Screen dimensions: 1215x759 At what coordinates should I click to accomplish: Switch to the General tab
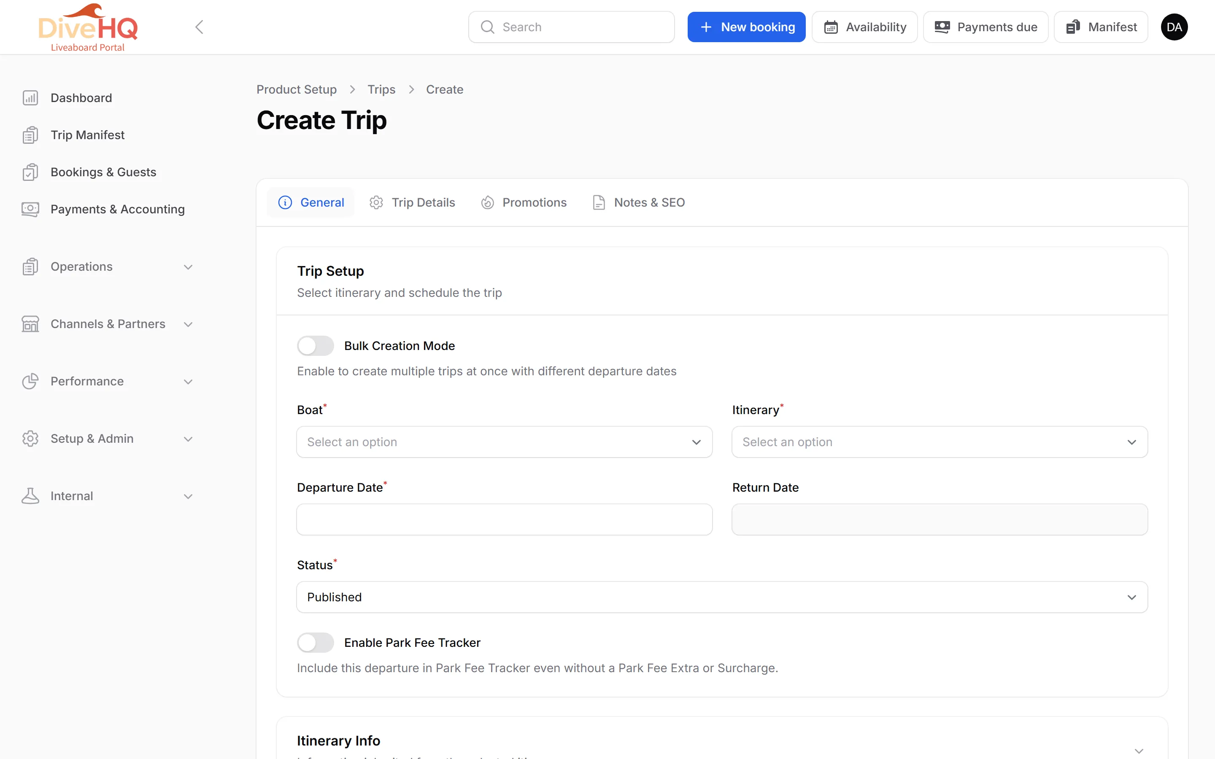click(x=311, y=202)
